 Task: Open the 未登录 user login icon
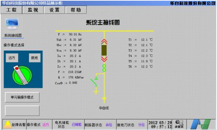point(179,124)
